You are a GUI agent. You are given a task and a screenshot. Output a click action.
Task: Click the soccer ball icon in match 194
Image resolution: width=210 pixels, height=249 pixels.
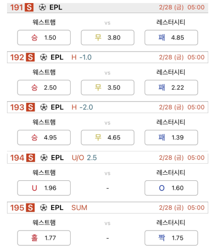point(44,158)
